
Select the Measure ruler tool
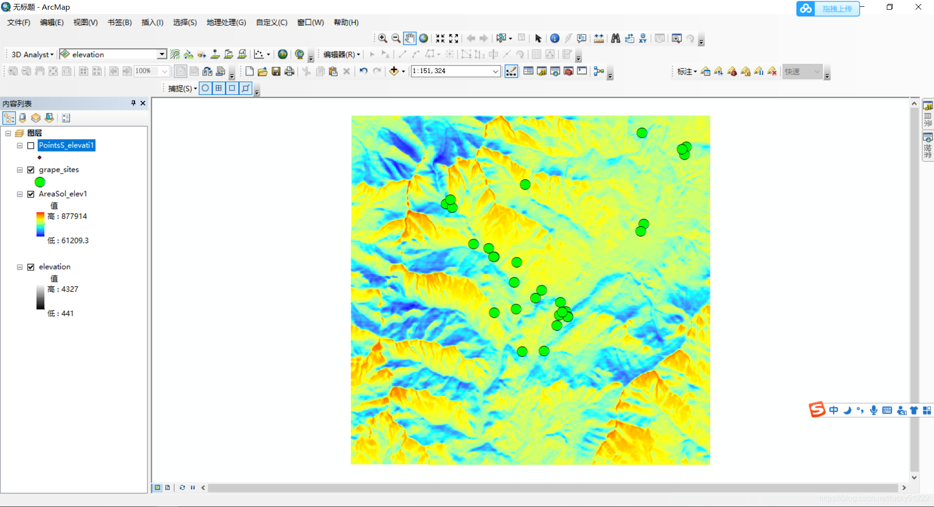point(599,38)
